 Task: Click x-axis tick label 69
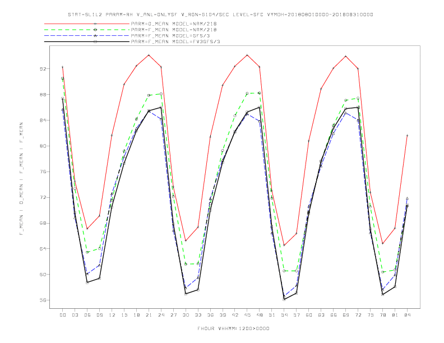point(346,315)
